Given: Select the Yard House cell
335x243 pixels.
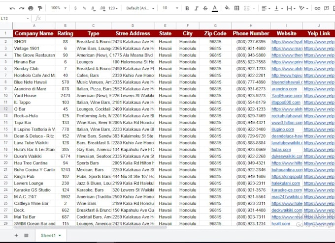Looking at the screenshot, I should [x=34, y=96].
